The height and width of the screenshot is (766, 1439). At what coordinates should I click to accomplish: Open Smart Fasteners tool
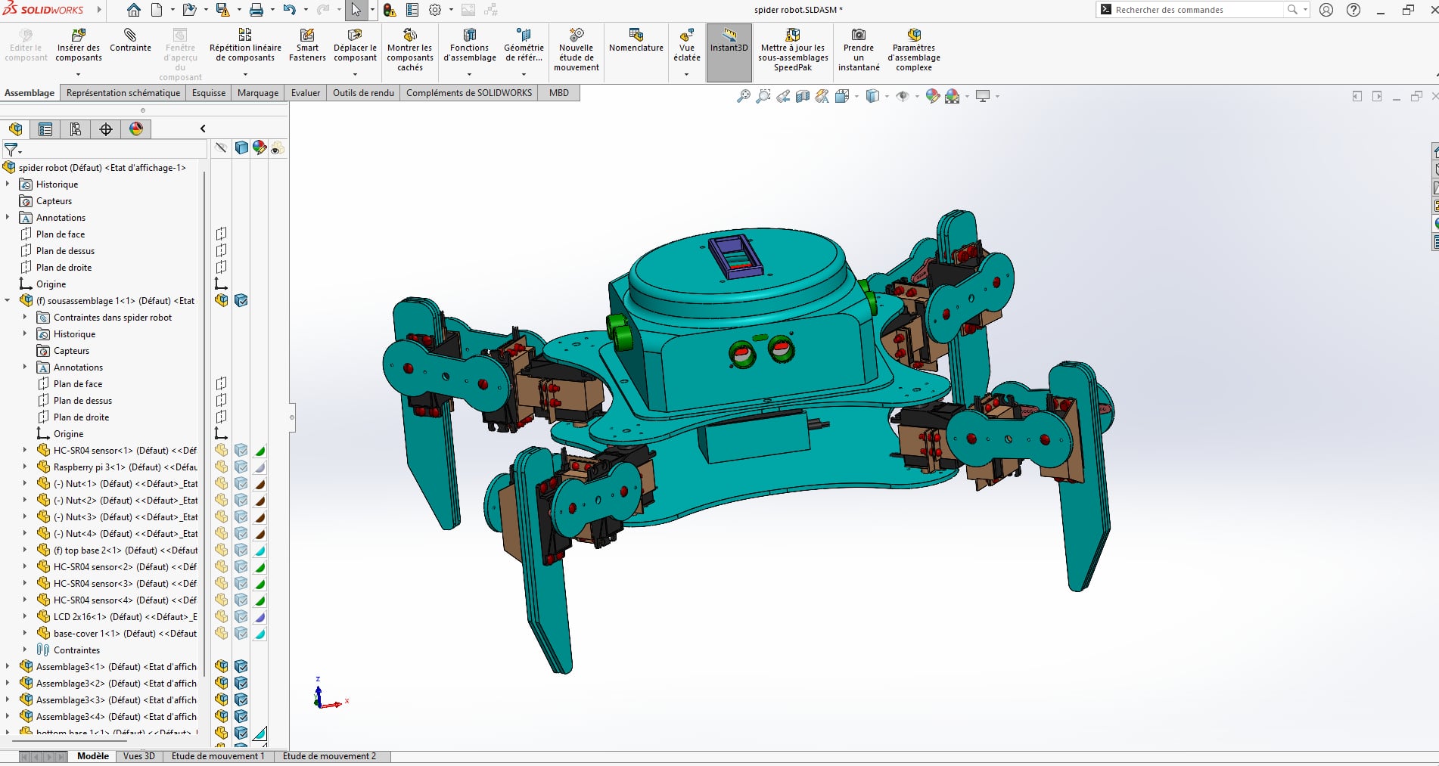pos(307,45)
